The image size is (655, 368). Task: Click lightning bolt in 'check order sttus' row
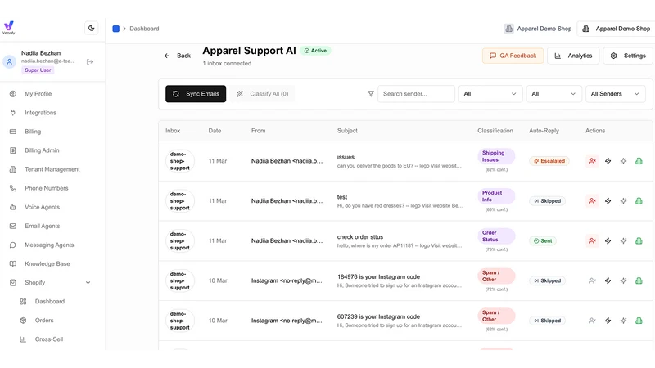[x=608, y=240]
